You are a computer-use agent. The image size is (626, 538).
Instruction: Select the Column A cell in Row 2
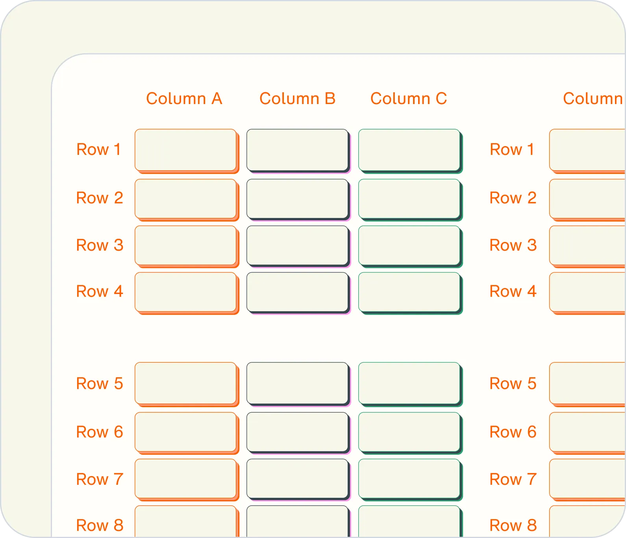tap(185, 199)
